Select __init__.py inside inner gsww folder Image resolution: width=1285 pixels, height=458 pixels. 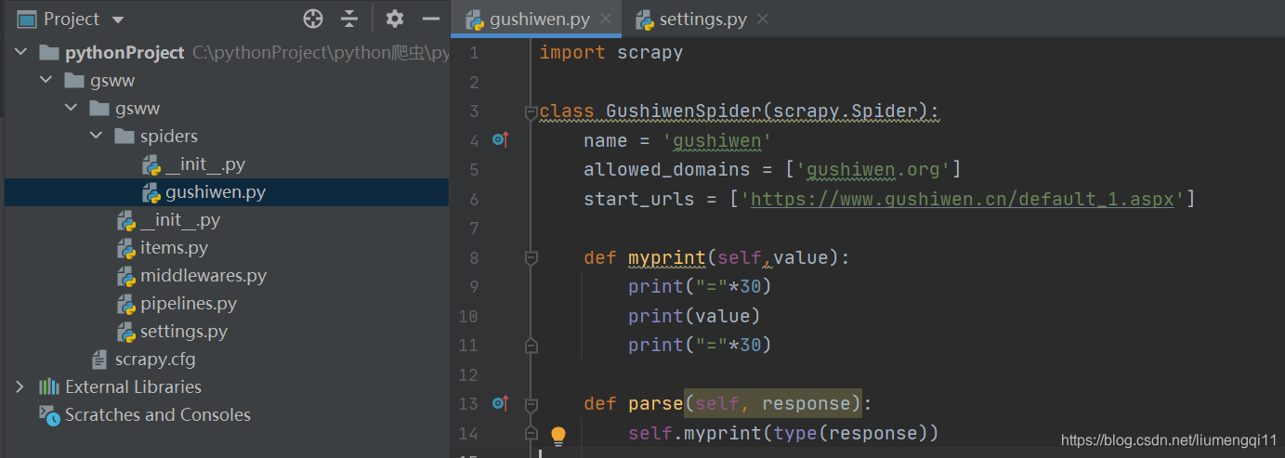[x=180, y=220]
